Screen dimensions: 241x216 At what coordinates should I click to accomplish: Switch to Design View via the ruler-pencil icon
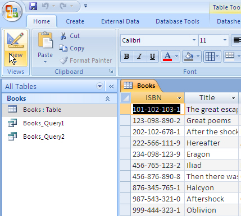16,40
